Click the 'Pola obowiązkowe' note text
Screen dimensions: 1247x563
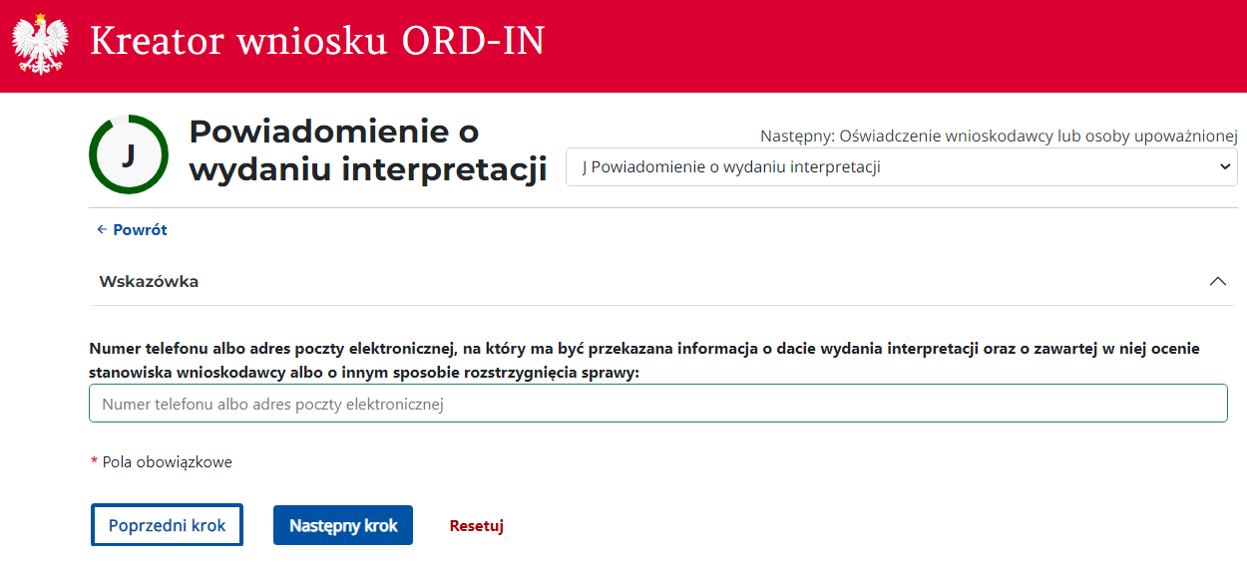coord(168,462)
